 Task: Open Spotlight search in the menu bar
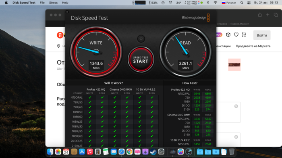(242, 3)
